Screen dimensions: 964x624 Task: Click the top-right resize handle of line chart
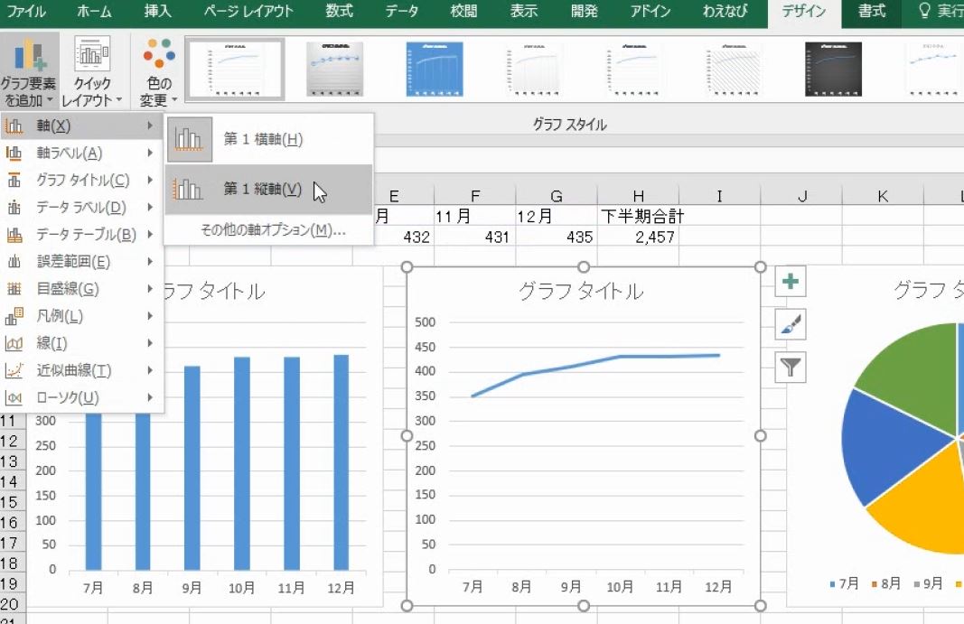pos(761,266)
